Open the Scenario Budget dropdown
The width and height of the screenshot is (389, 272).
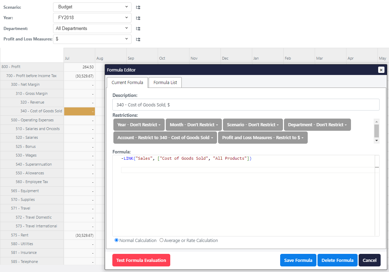click(x=92, y=7)
